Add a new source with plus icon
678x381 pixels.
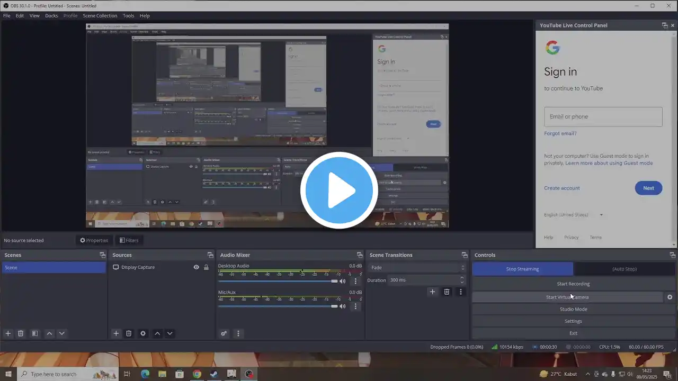click(x=116, y=333)
